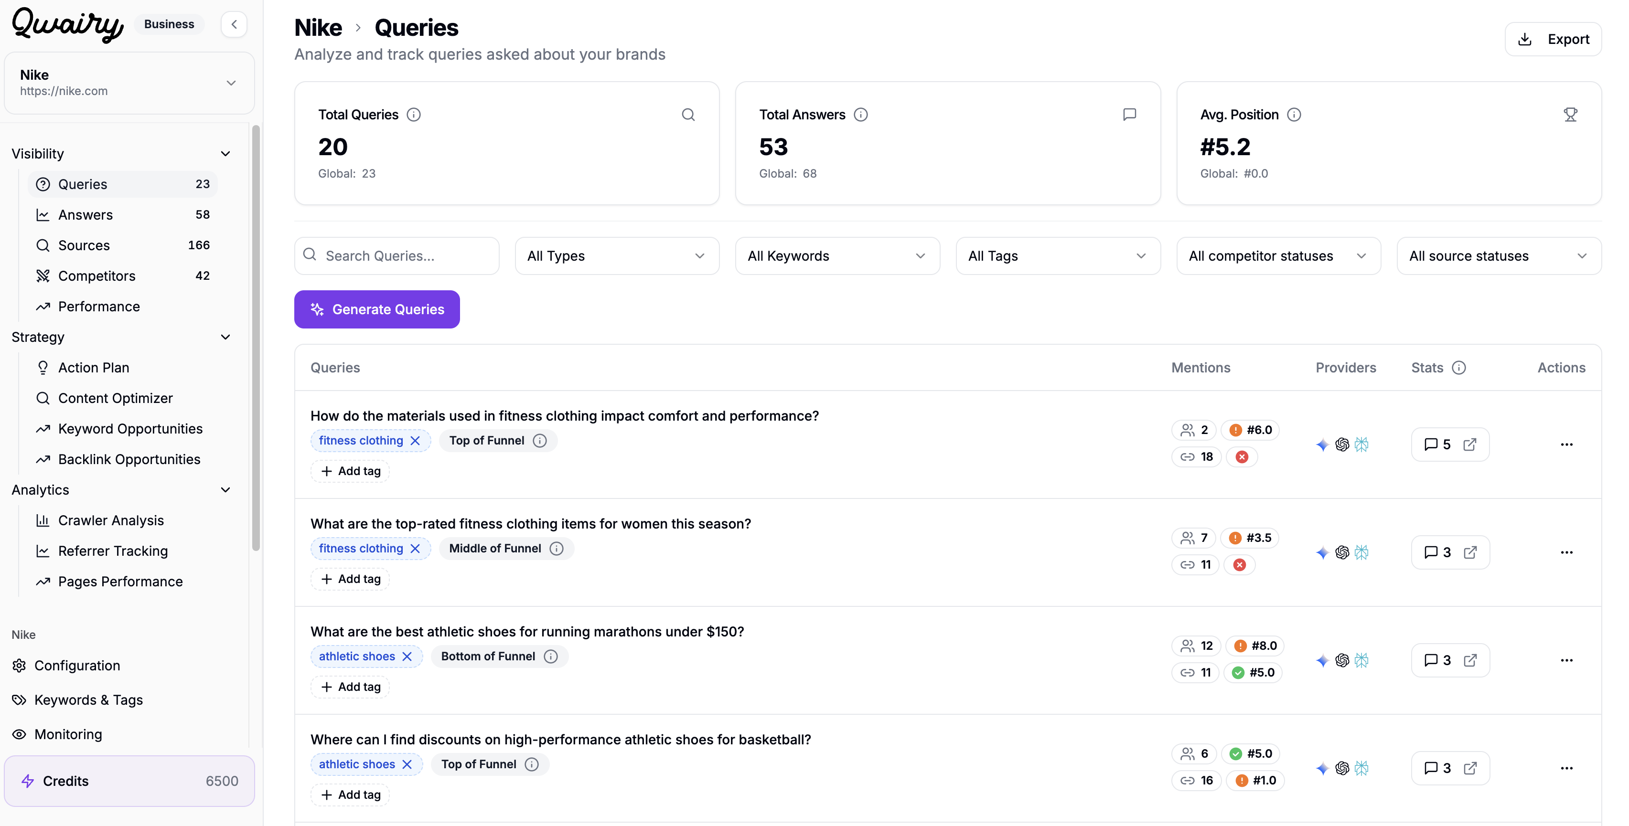Open three-dot actions menu for top-rated women query
This screenshot has width=1629, height=826.
[x=1566, y=553]
